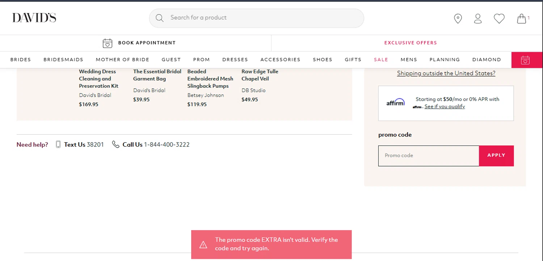Click the DB Studio brand name
543x261 pixels.
253,90
